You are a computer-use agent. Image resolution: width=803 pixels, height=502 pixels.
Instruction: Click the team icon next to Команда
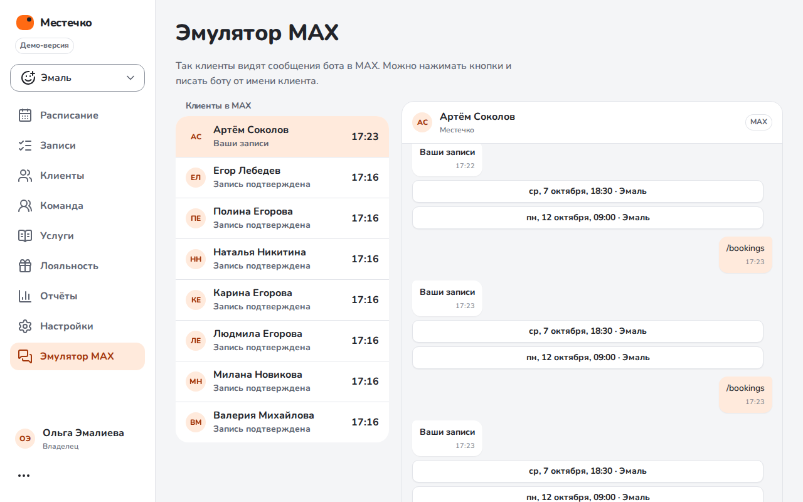[x=25, y=206]
